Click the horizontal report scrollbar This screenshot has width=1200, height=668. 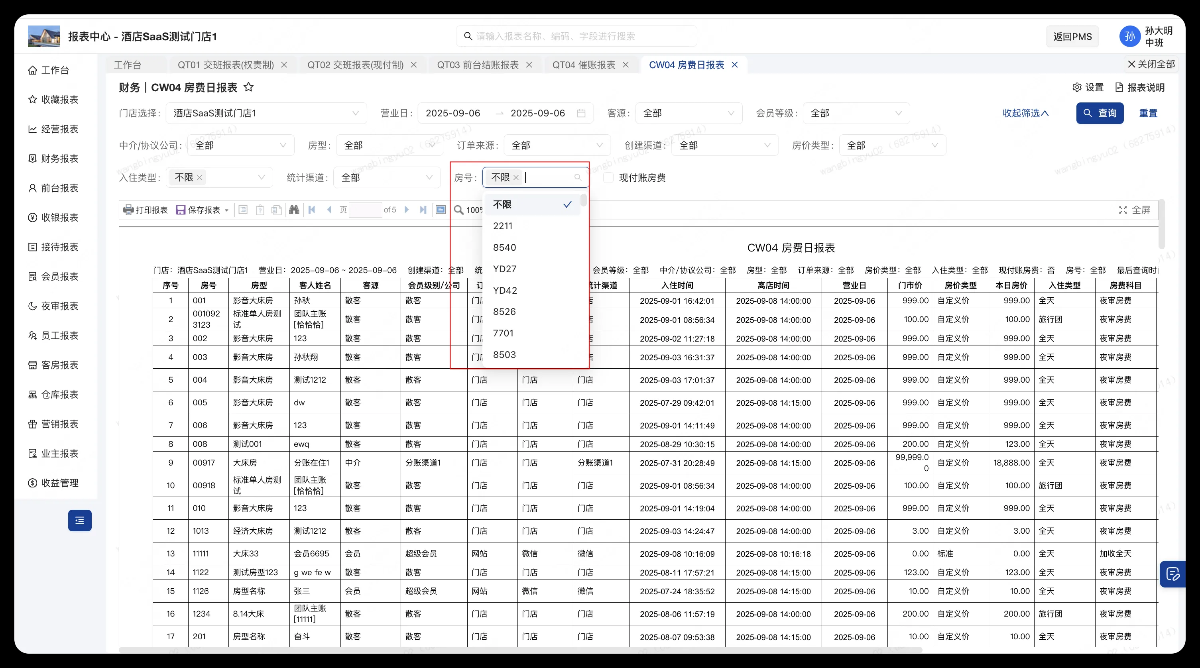pos(520,650)
